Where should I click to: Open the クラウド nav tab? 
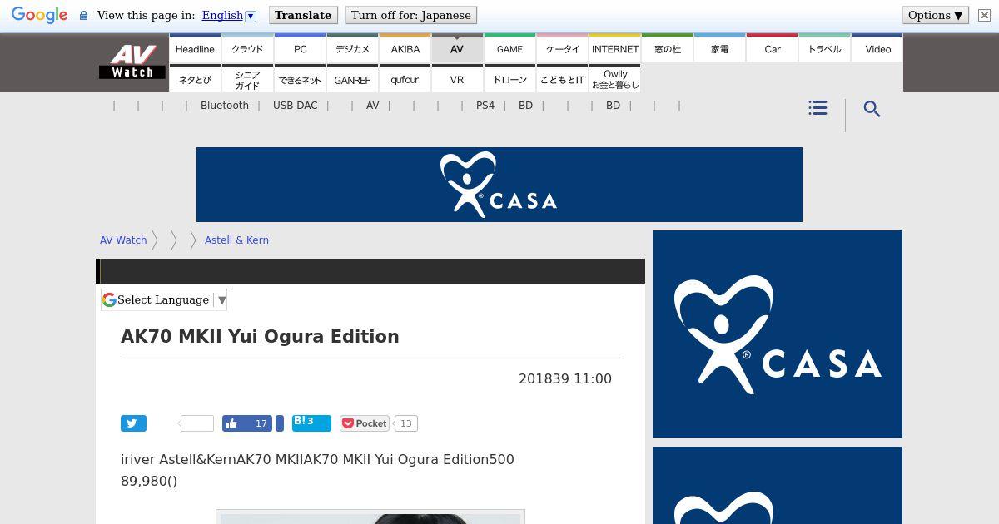pos(247,48)
